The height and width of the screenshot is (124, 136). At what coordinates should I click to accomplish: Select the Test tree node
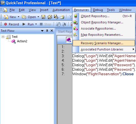pyautogui.click(x=15, y=37)
